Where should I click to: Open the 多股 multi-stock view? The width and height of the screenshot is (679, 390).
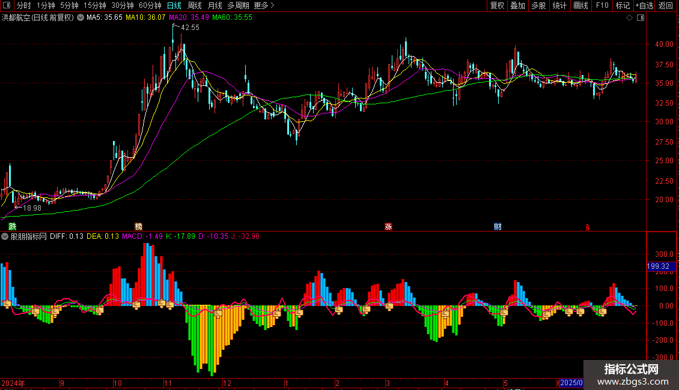[538, 5]
